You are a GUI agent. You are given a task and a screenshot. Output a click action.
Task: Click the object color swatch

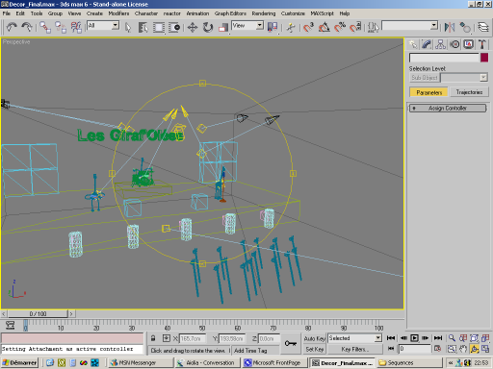(x=484, y=58)
